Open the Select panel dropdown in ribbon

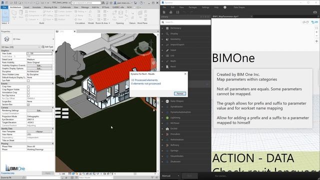coord(5,23)
